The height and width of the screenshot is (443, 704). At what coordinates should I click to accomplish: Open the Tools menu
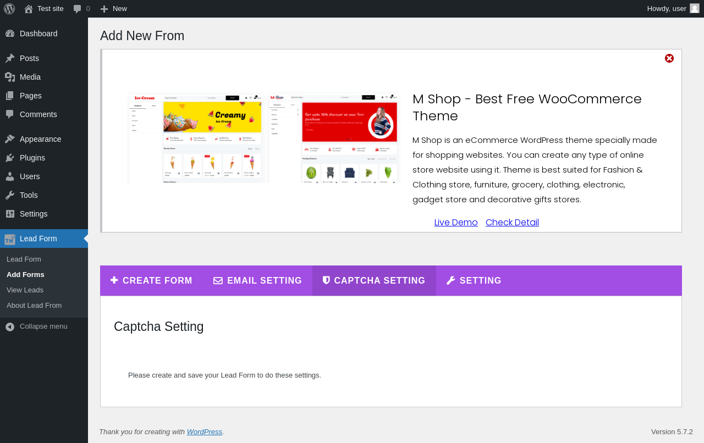click(x=44, y=195)
